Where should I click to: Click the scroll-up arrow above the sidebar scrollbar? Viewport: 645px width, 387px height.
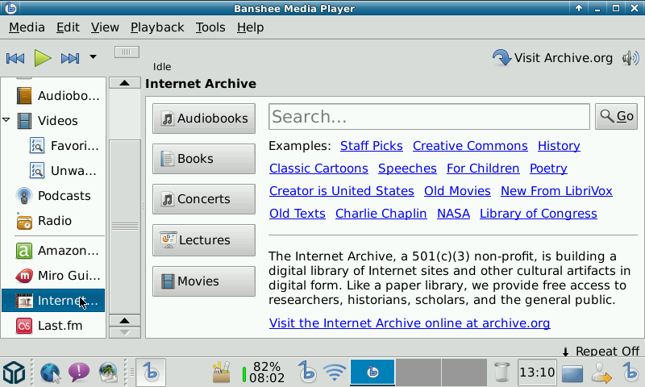[x=125, y=83]
